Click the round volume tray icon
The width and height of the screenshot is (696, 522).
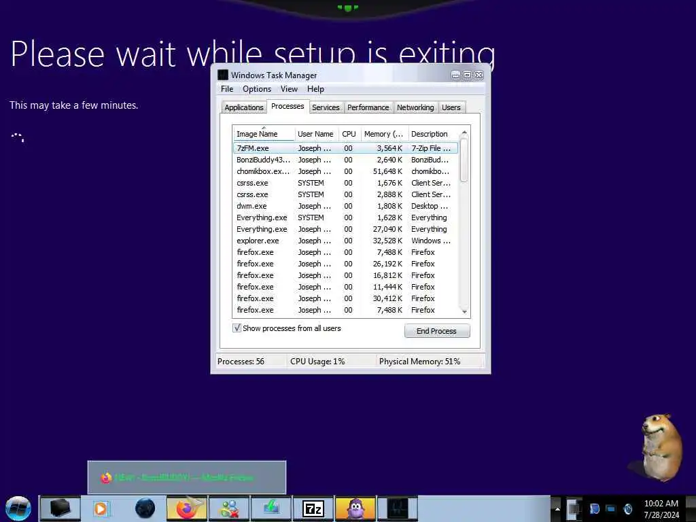point(628,508)
